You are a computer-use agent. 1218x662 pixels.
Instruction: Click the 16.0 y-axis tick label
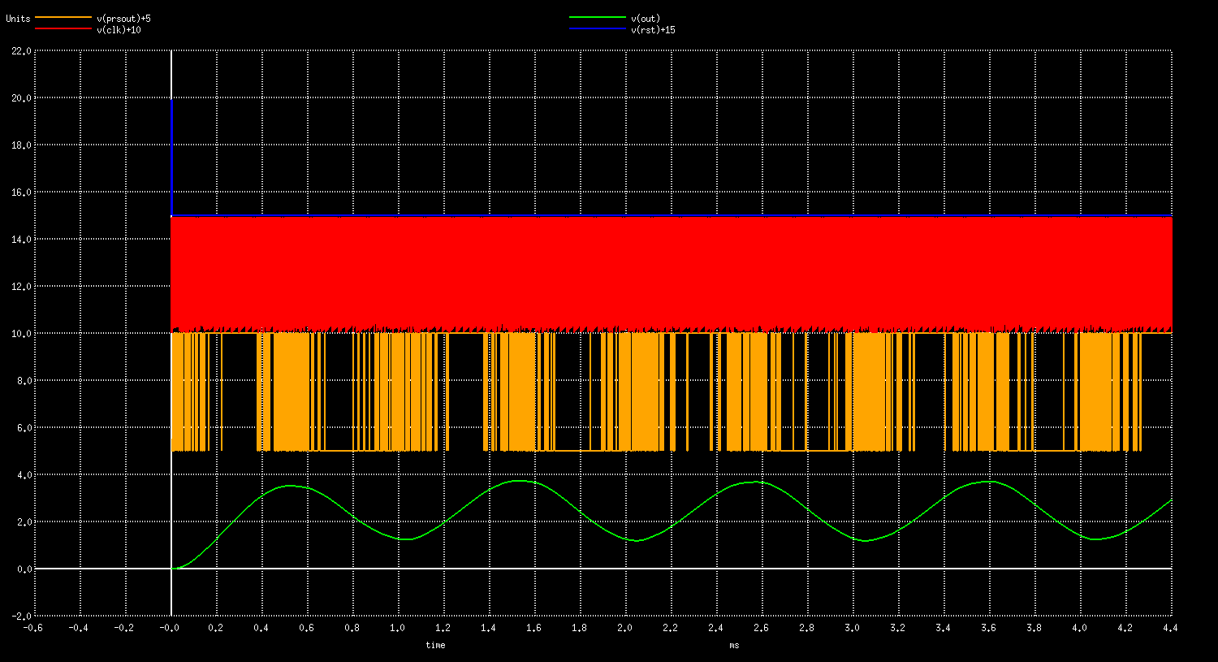pyautogui.click(x=22, y=193)
